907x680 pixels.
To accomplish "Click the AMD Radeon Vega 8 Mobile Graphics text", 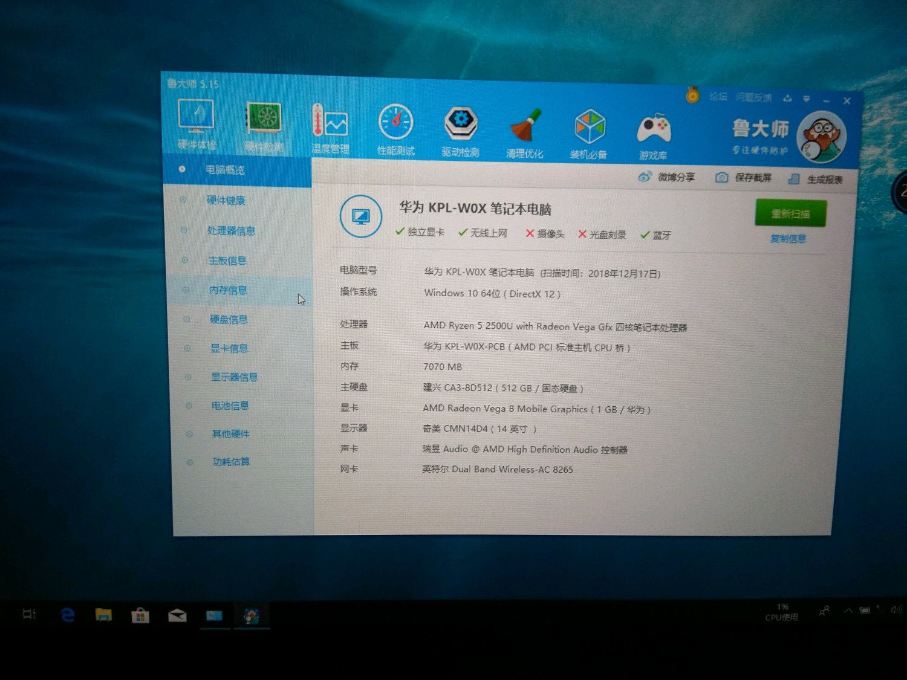I will [x=536, y=409].
